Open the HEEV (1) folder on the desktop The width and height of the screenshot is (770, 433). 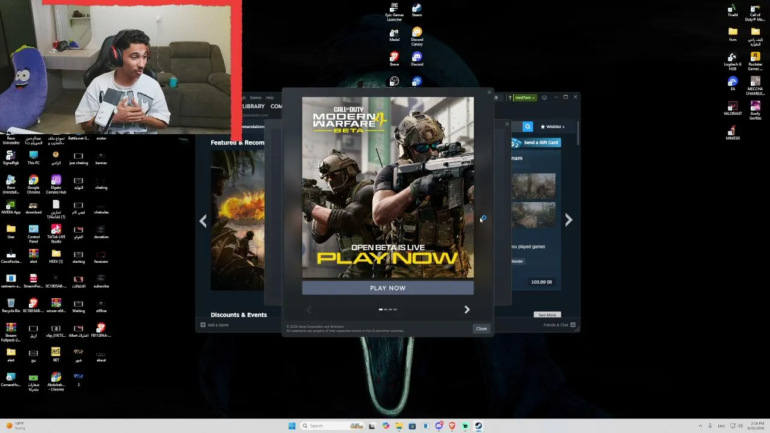click(x=56, y=256)
